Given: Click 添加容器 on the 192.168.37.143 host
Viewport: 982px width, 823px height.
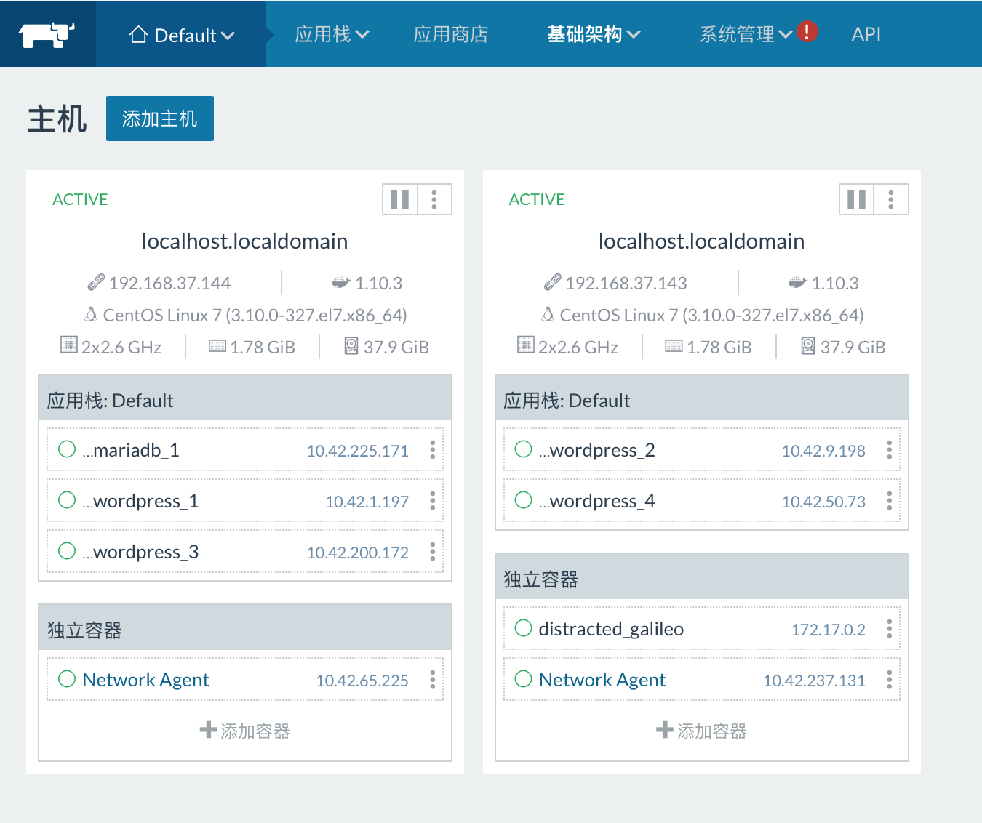Looking at the screenshot, I should (x=702, y=731).
